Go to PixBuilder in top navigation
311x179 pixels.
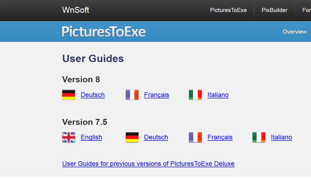(275, 10)
